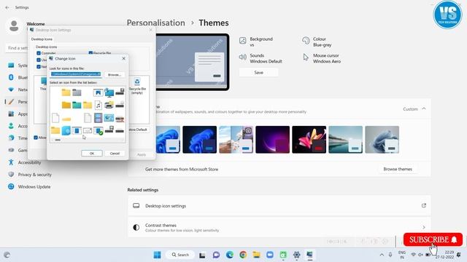Click the Find a setting search box
This screenshot has width=467, height=262.
17,48
